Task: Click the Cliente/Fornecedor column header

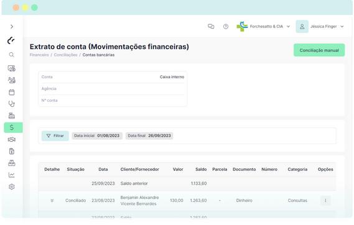Action: click(140, 169)
